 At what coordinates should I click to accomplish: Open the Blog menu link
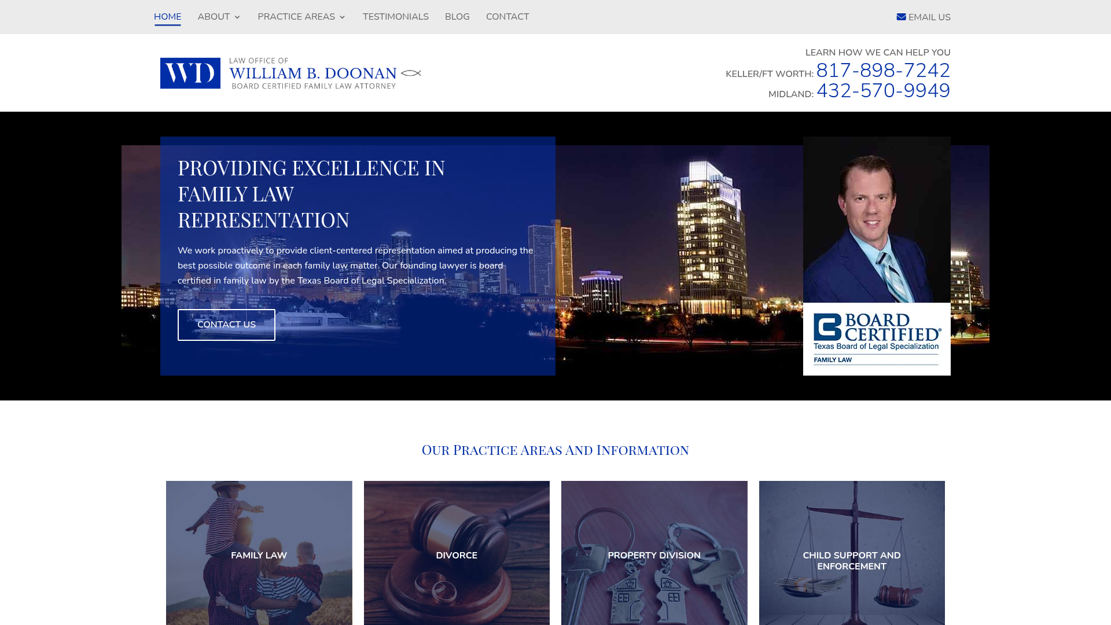[x=457, y=17]
